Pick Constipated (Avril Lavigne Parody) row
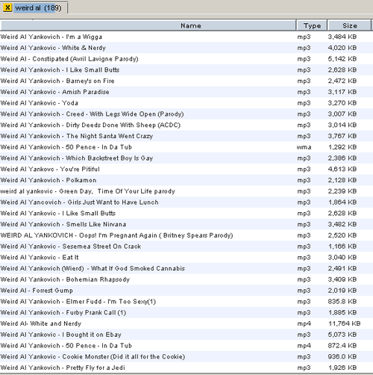The width and height of the screenshot is (373, 375). (186, 59)
